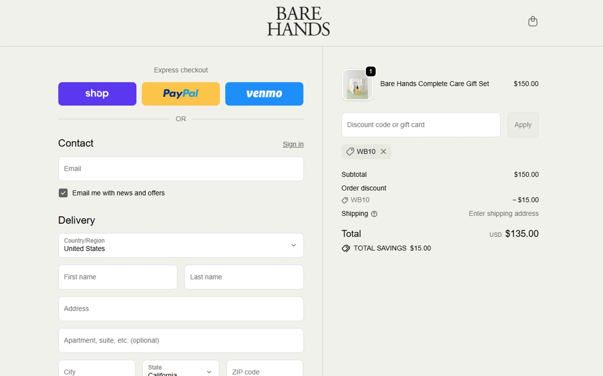Expand the State dropdown

pos(181,369)
